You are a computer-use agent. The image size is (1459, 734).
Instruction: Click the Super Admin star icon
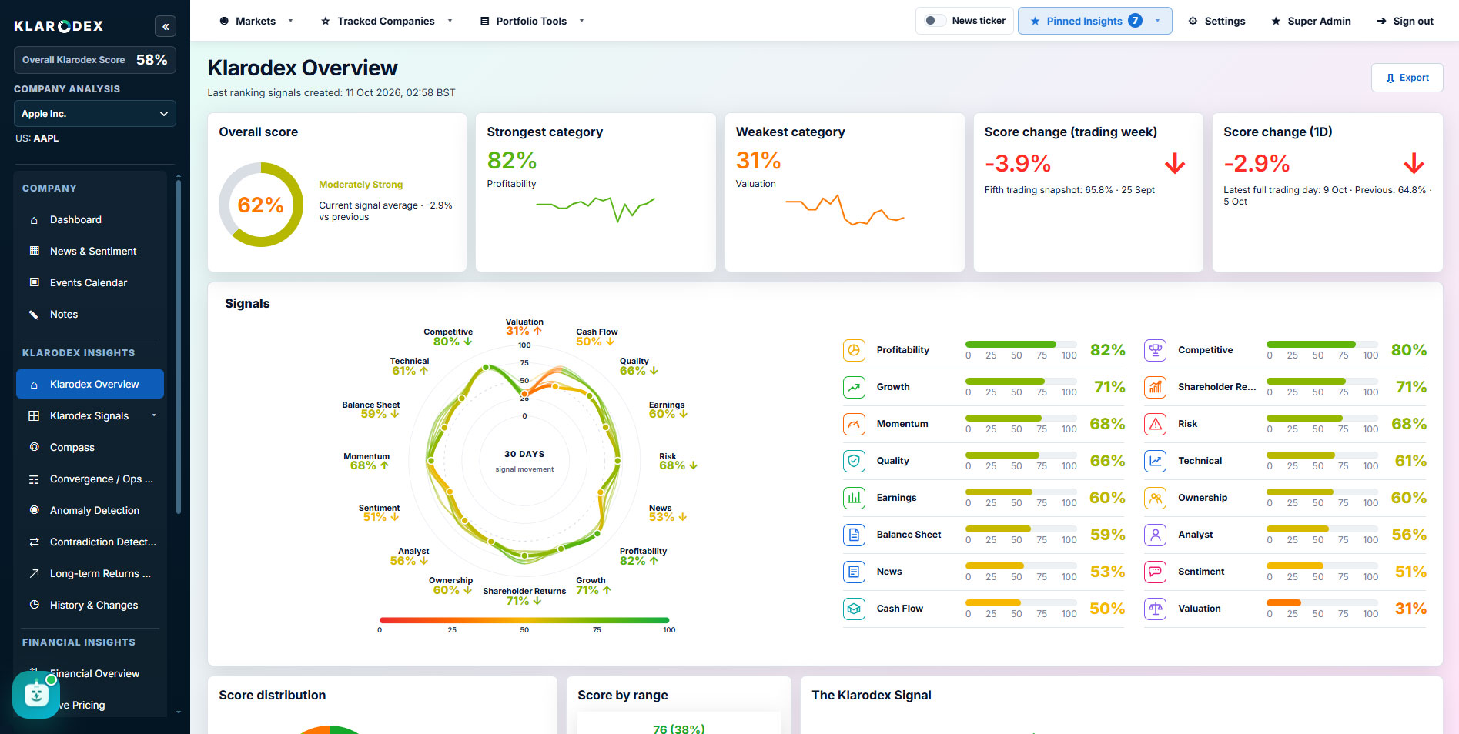click(x=1276, y=21)
